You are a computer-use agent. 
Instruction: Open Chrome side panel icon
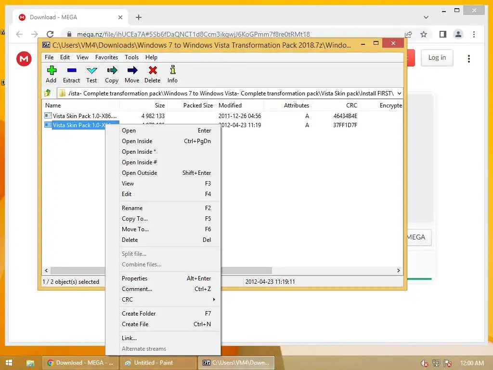[443, 34]
